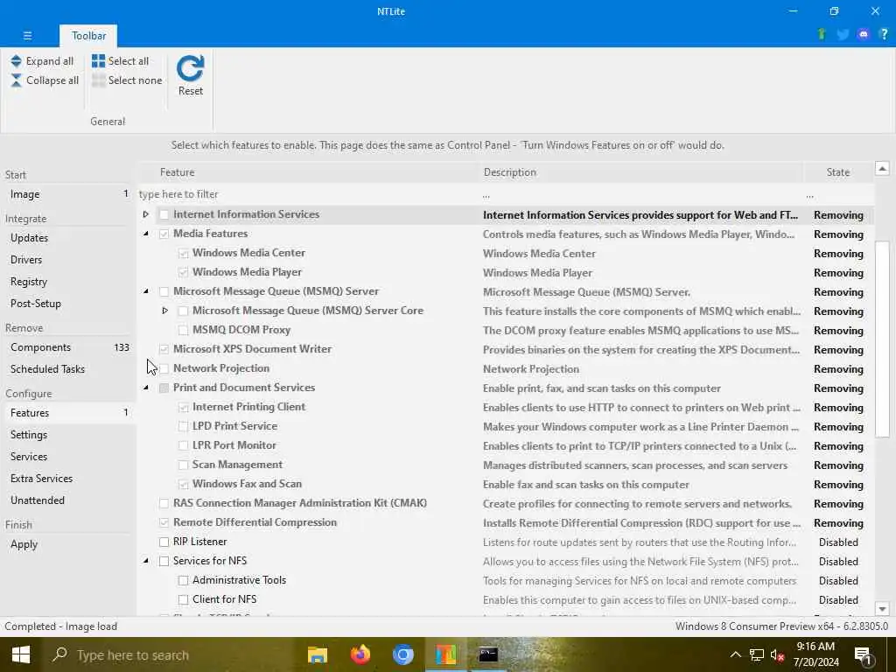
Task: Click the Help question mark icon
Action: click(884, 34)
